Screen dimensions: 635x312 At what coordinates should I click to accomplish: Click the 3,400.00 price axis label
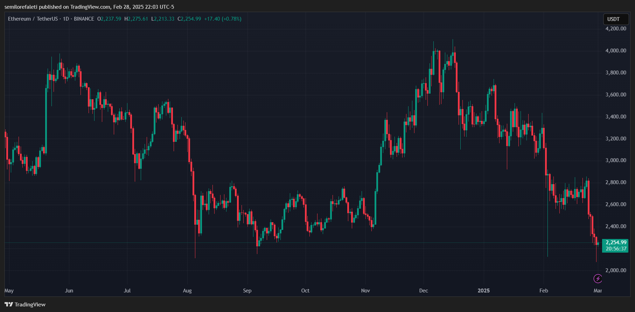coord(616,117)
